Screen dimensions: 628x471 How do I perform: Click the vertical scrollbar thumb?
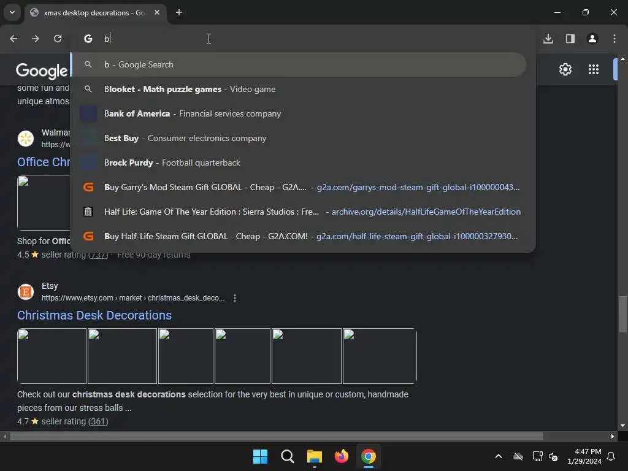coord(622,314)
